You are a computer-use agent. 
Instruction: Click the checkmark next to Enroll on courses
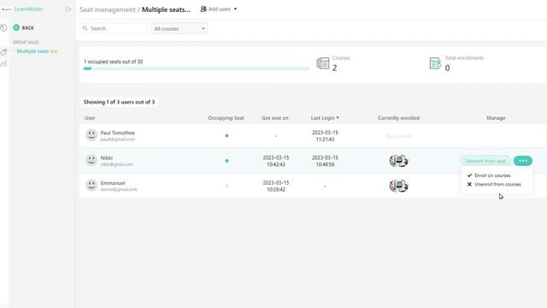(x=469, y=175)
